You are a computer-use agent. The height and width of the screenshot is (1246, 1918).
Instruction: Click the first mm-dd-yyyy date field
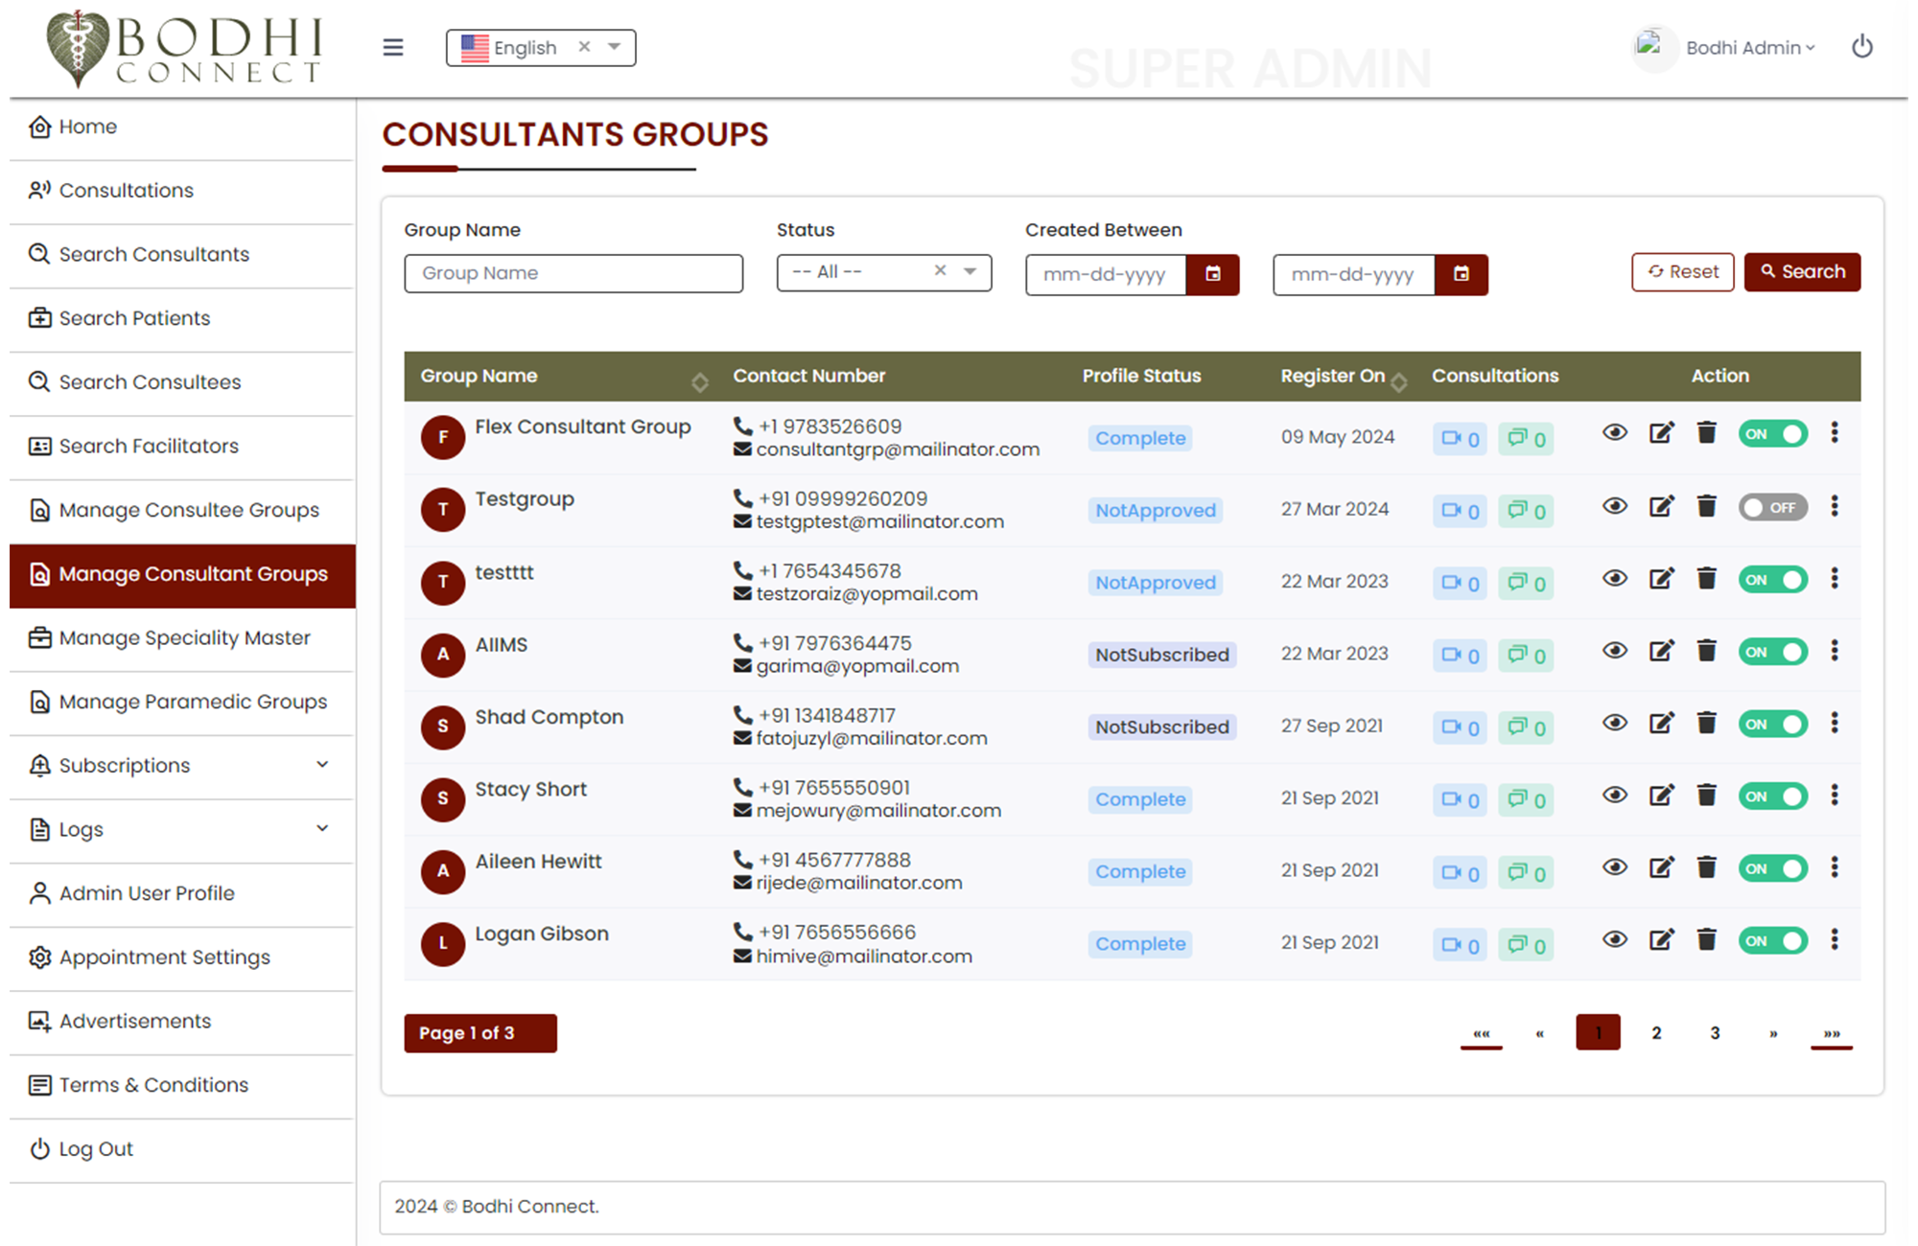click(1106, 275)
